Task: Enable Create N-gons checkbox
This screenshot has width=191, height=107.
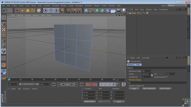Action: (x=167, y=77)
